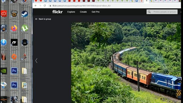Click the browser back arrow button
The image size is (183, 103).
(x=36, y=6)
